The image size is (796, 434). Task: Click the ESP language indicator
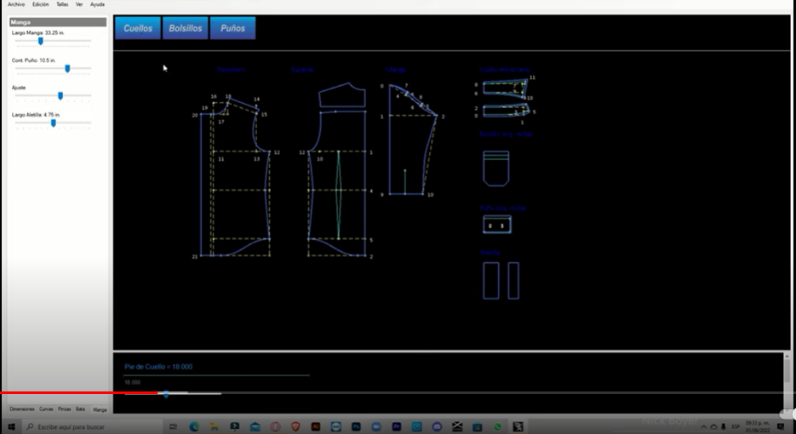[735, 427]
